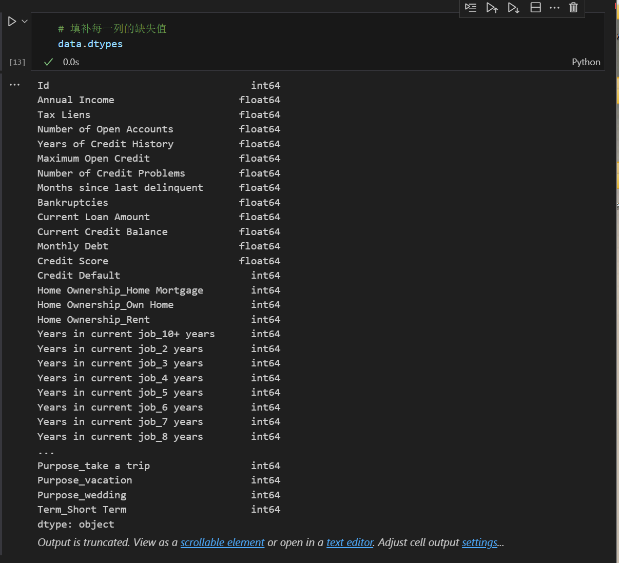Delete the cell with the trash icon
Viewport: 619px width, 563px height.
[x=573, y=8]
